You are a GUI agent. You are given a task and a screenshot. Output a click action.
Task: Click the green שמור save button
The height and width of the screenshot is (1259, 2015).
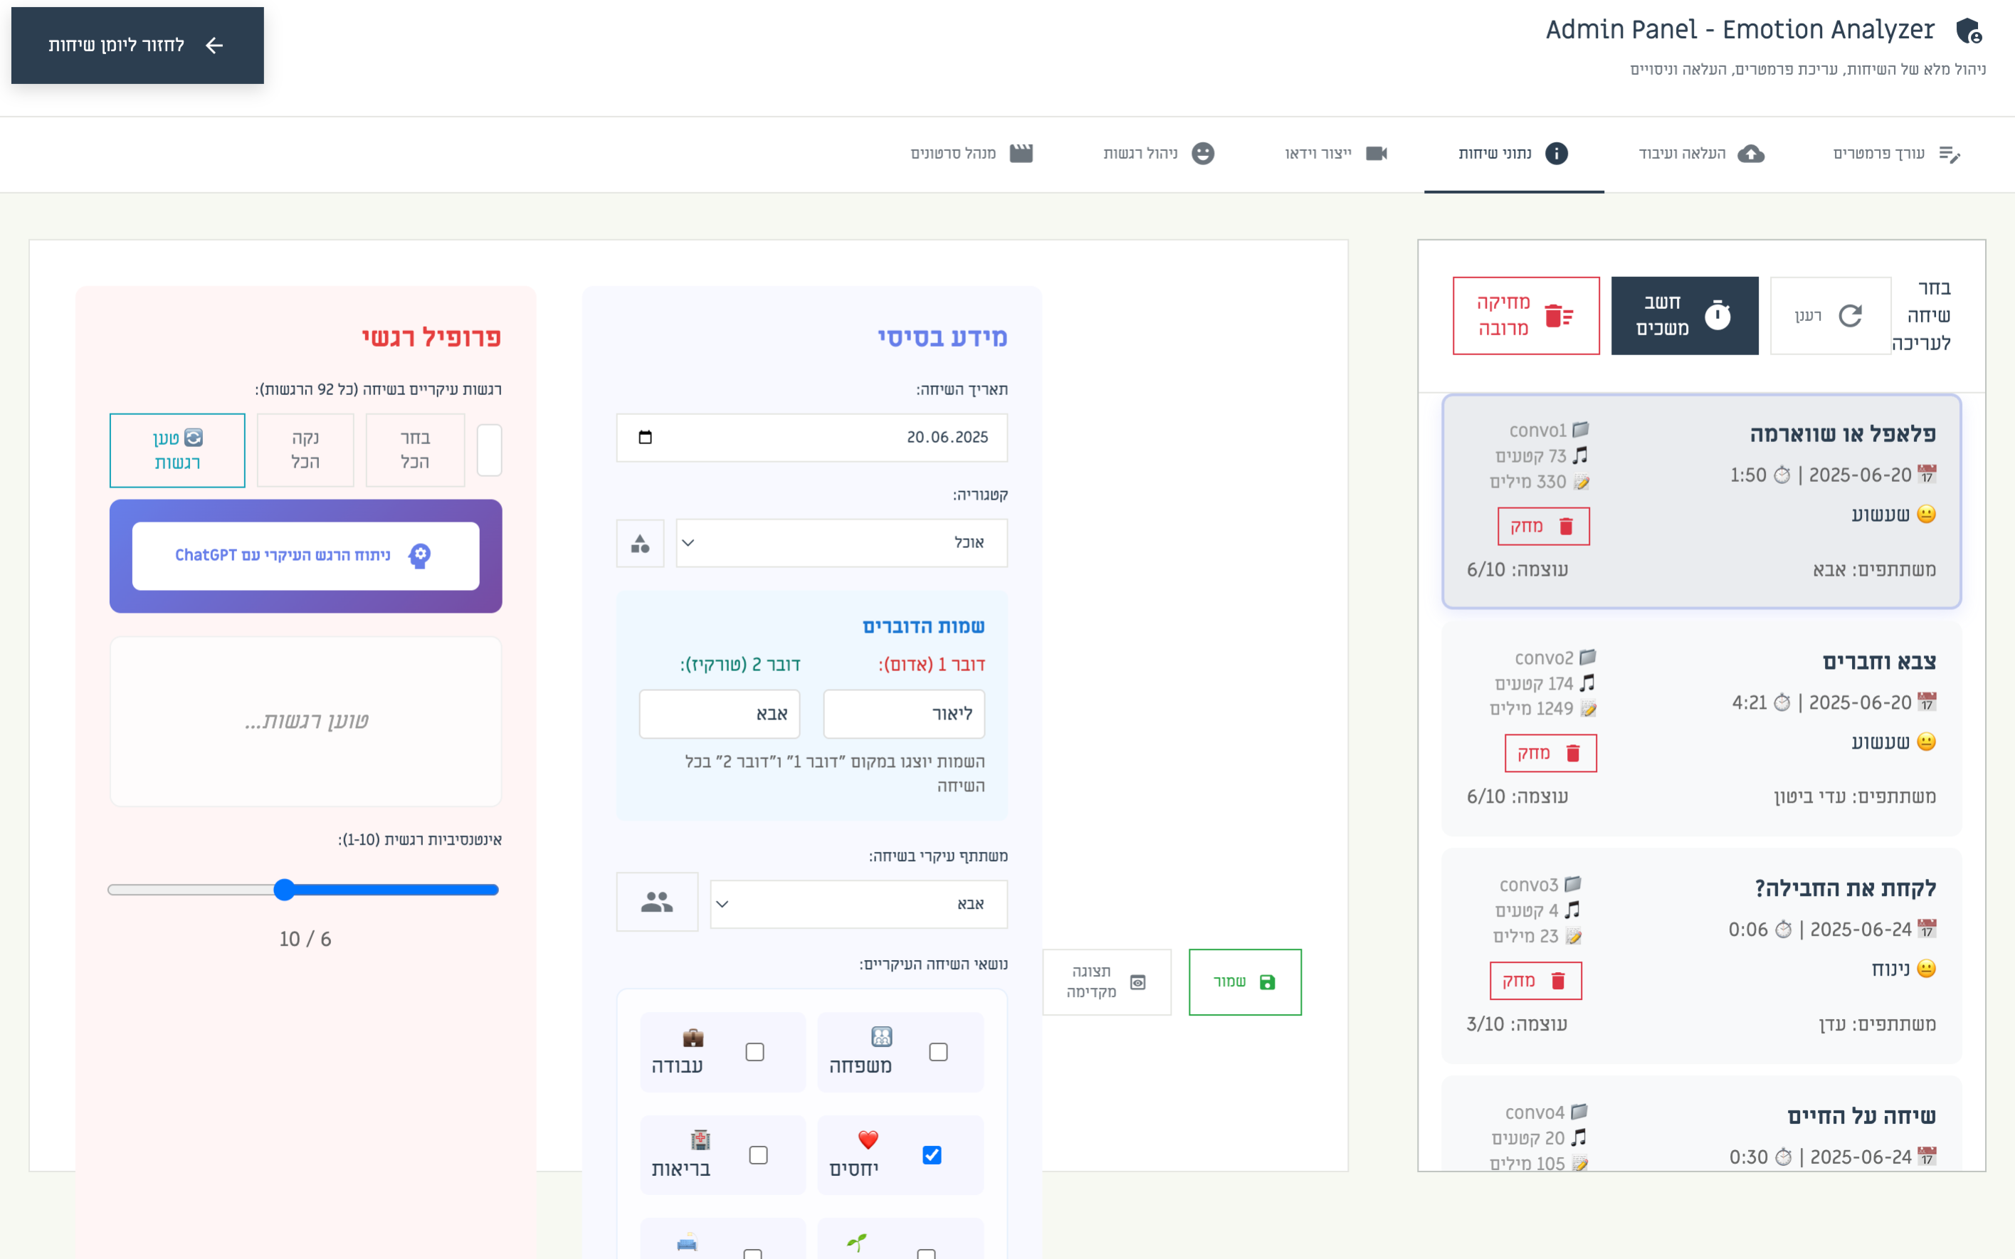pos(1244,981)
